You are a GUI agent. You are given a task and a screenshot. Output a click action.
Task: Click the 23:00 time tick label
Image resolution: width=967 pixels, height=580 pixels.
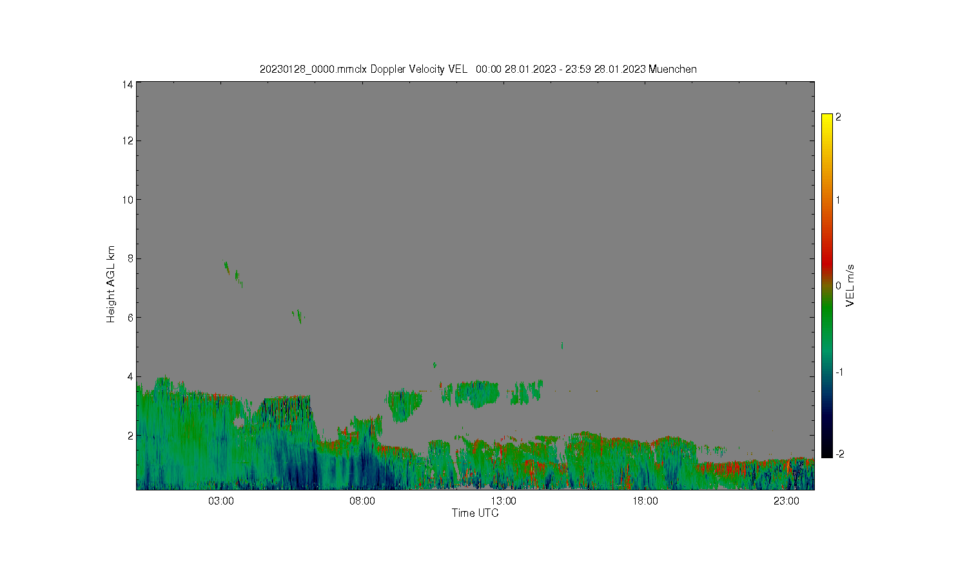(x=786, y=501)
